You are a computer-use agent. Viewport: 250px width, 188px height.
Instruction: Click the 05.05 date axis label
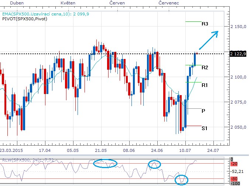(73, 150)
